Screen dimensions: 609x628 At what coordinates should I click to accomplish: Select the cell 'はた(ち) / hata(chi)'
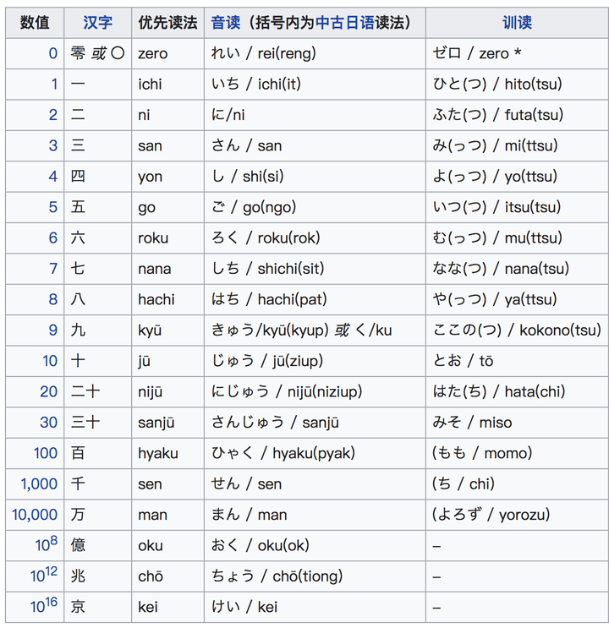pyautogui.click(x=517, y=391)
